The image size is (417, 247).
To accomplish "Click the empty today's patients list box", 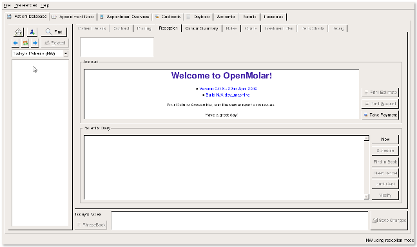I will 40,143.
